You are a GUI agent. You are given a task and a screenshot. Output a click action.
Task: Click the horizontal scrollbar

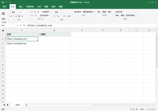click(124, 105)
